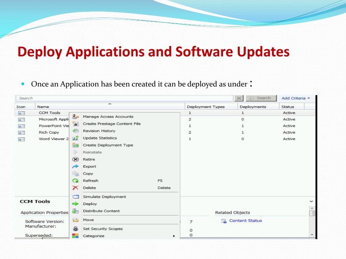
Task: Sort by the Icon column header
Action: (x=25, y=107)
